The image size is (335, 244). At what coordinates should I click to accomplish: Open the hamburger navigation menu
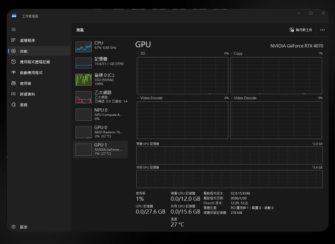(x=13, y=29)
